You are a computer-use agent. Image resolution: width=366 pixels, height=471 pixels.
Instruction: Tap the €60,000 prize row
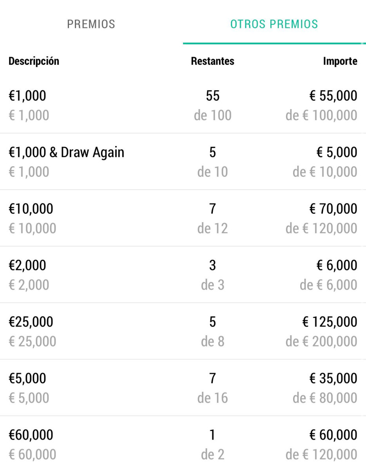click(31, 435)
